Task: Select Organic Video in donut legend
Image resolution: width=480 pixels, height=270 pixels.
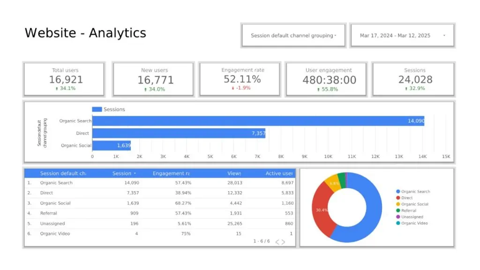Action: 412,223
